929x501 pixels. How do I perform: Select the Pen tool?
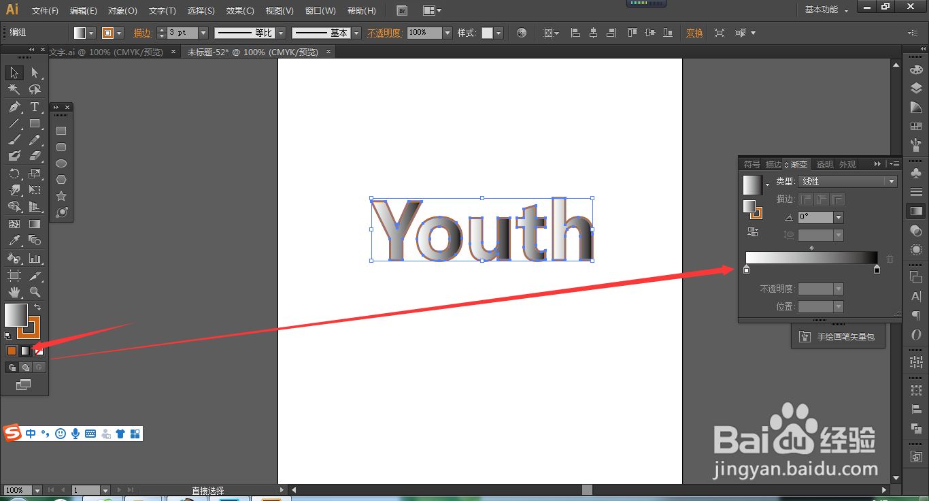point(14,107)
